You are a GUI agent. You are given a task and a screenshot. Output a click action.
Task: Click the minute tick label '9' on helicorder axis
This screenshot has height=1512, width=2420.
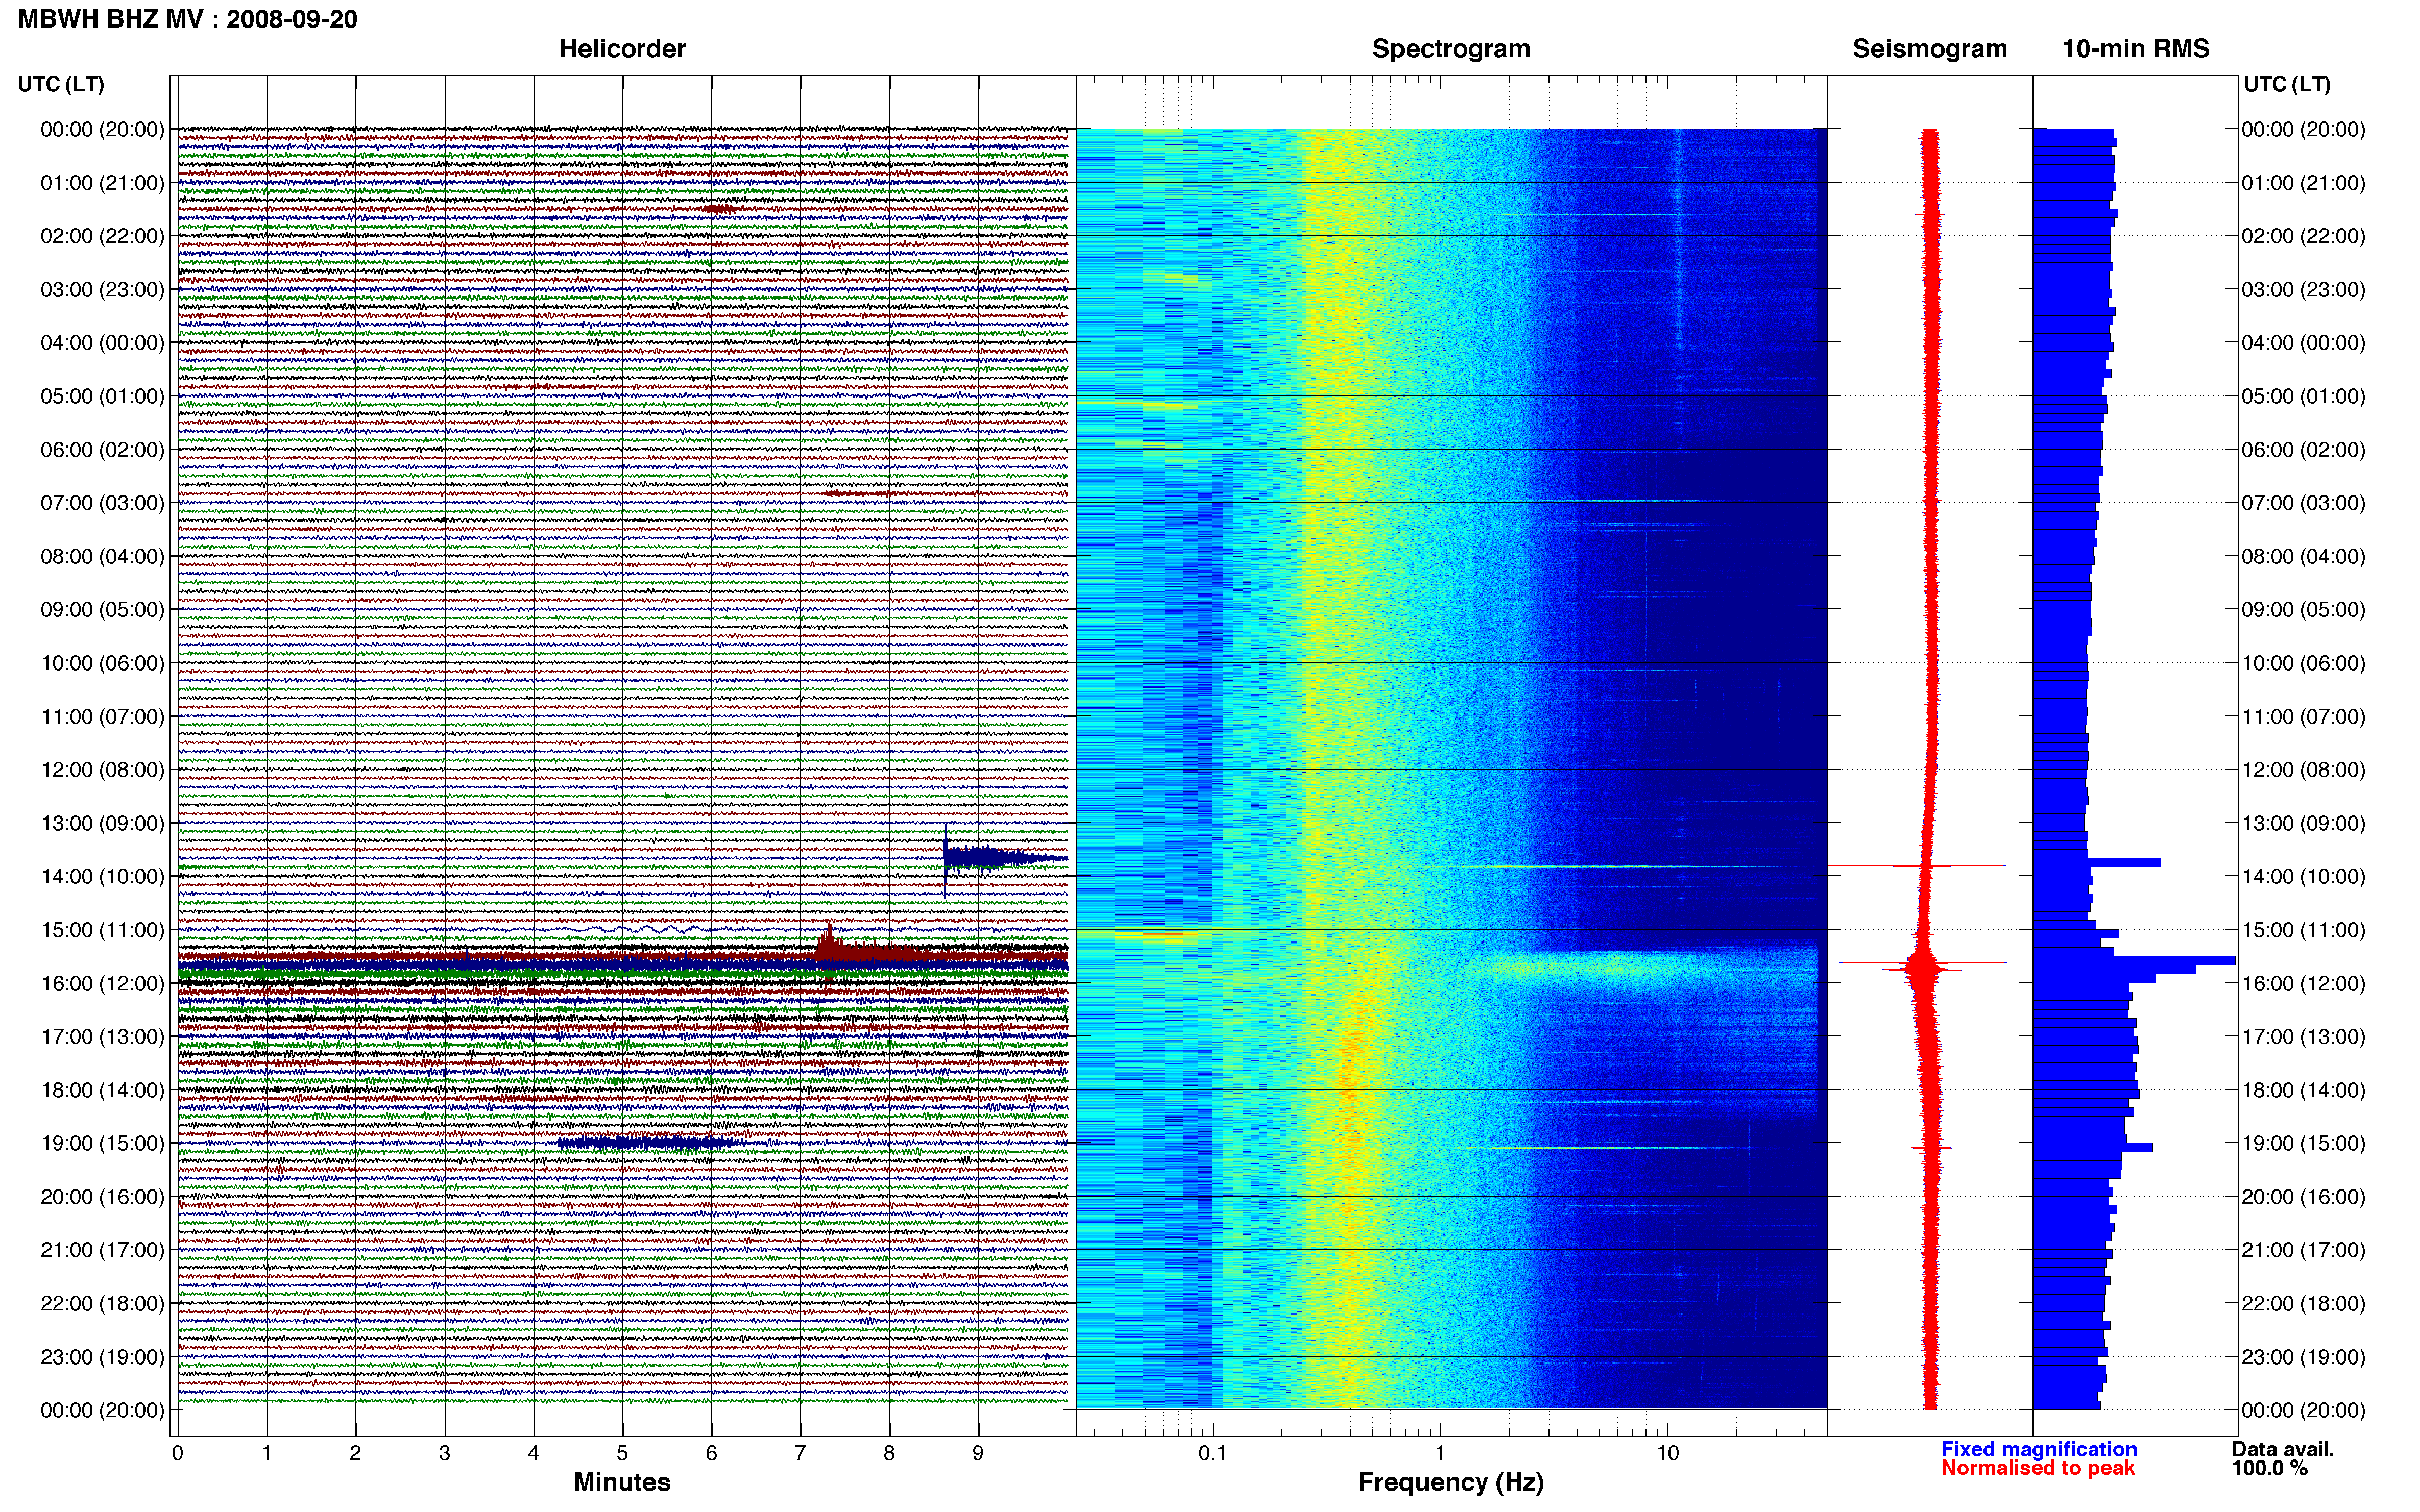click(977, 1453)
